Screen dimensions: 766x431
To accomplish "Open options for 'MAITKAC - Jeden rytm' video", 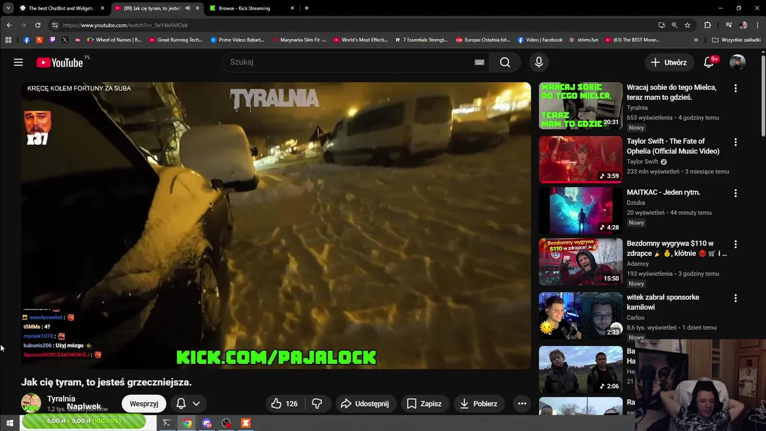I will point(735,193).
